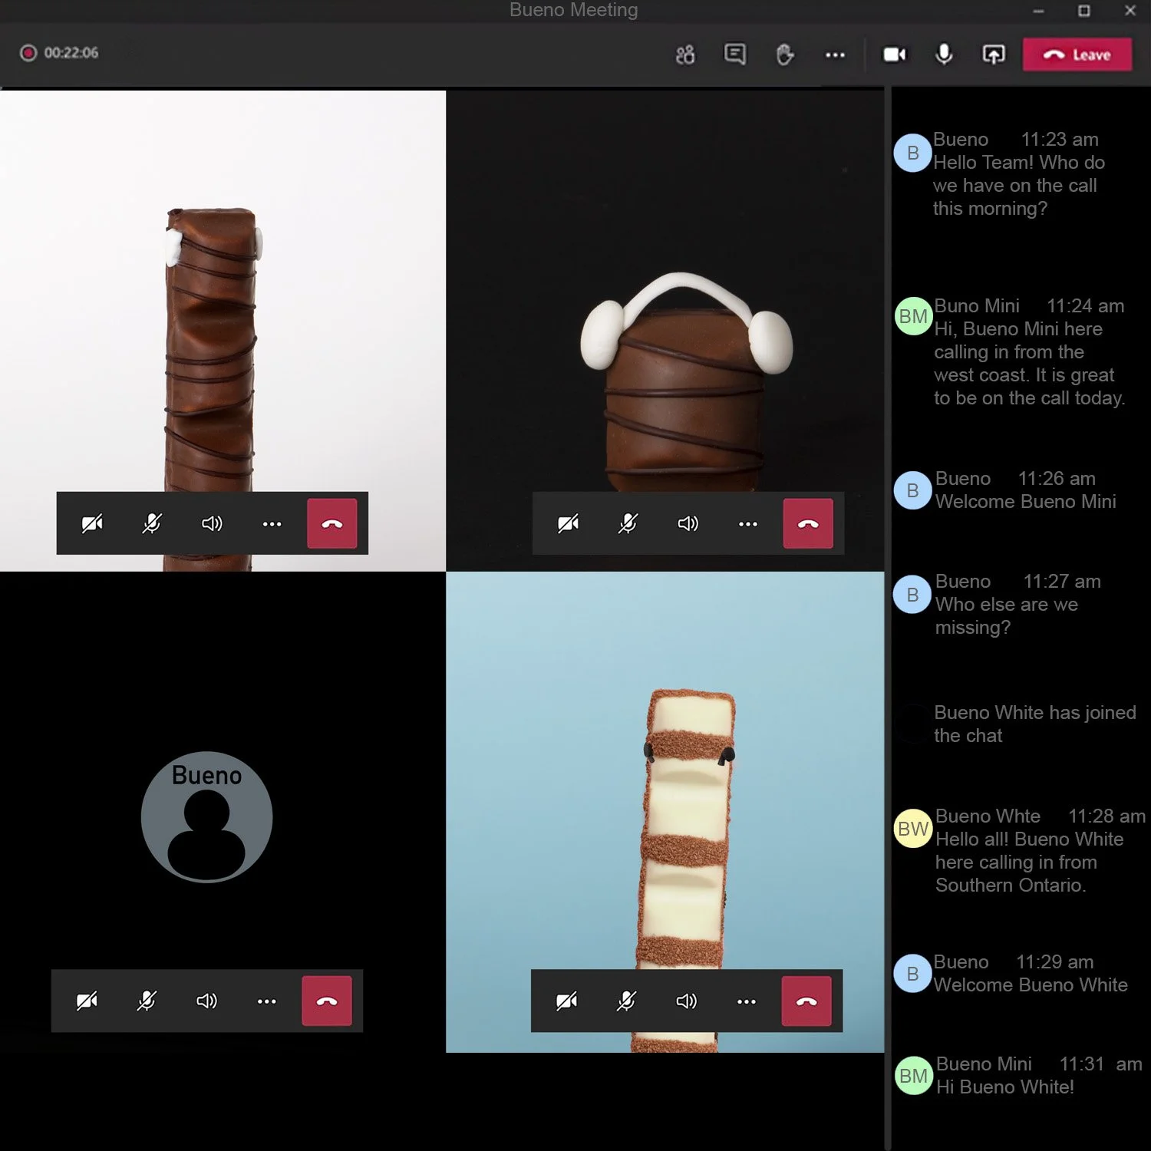The image size is (1151, 1151).
Task: Hang up the headphone Bueno Mini tile
Action: pyautogui.click(x=808, y=523)
